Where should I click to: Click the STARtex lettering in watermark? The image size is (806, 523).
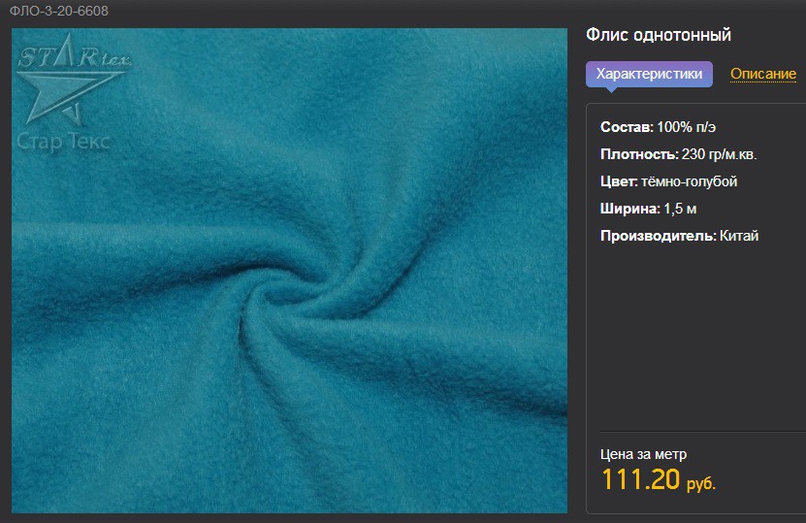[x=75, y=54]
